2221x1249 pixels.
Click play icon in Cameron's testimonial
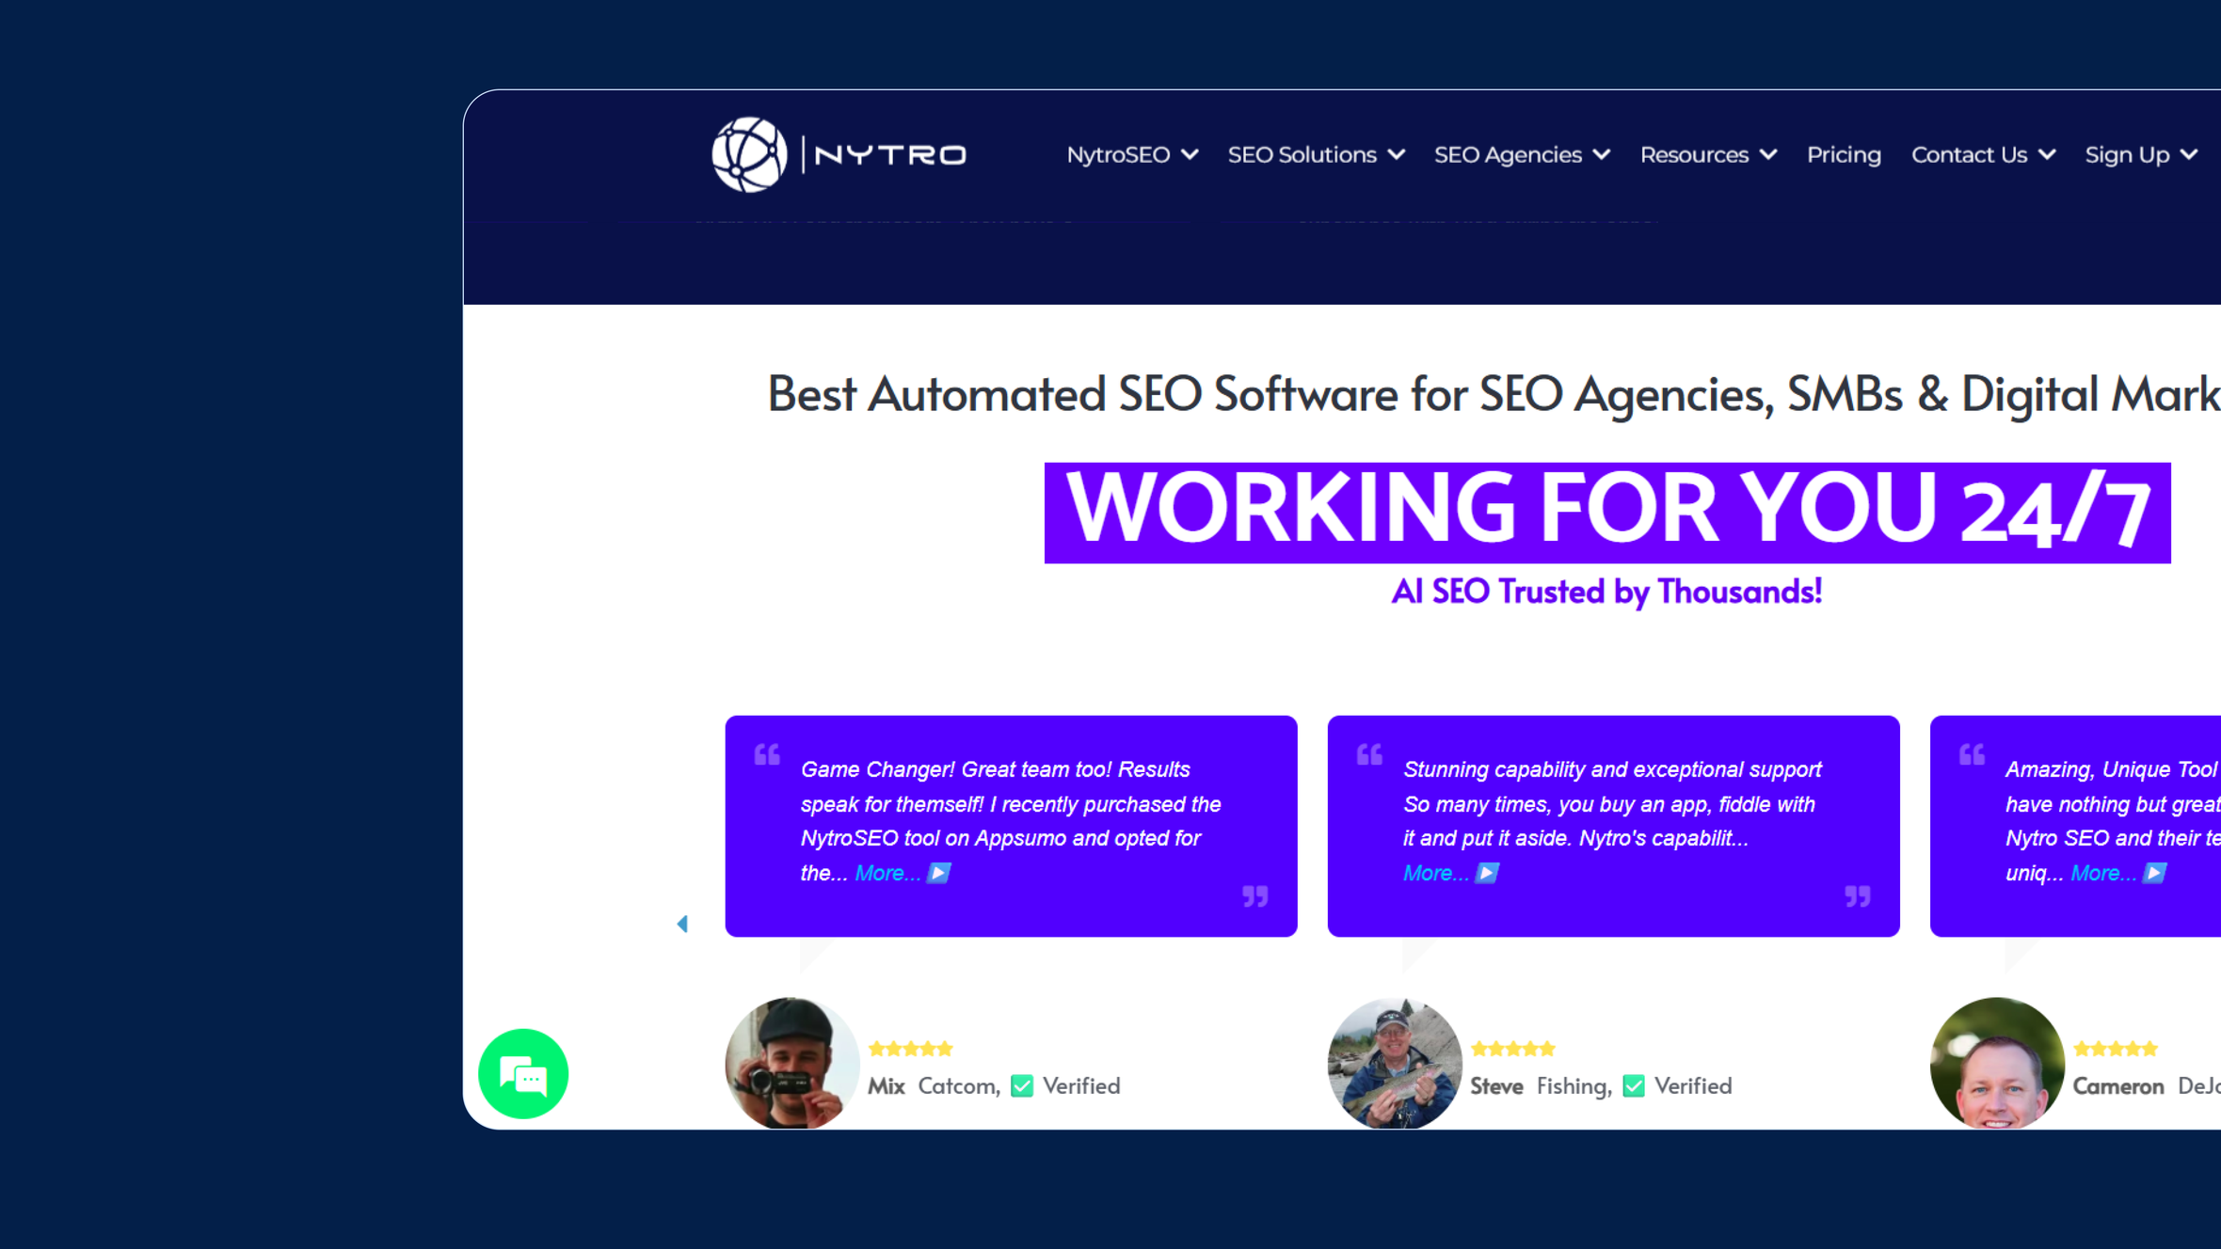point(2154,874)
